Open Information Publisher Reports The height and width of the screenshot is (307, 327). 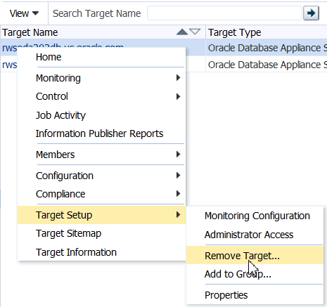[x=102, y=133]
